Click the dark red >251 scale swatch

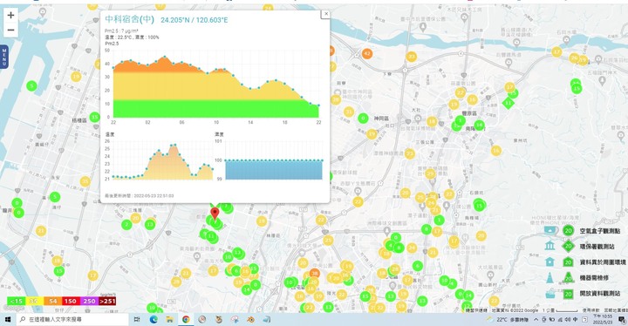click(107, 302)
